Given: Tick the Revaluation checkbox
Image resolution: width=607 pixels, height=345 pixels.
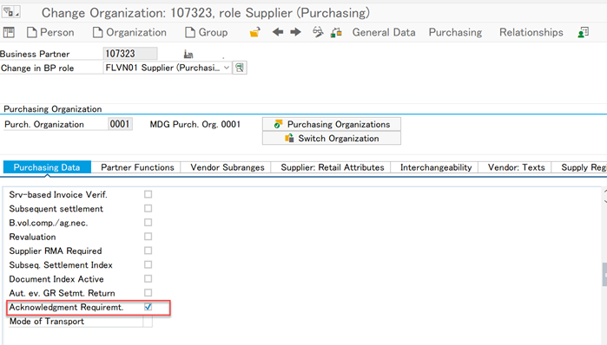Looking at the screenshot, I should pos(148,237).
